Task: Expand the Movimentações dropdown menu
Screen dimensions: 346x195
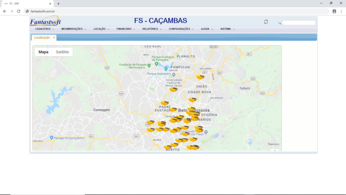Action: coord(74,29)
